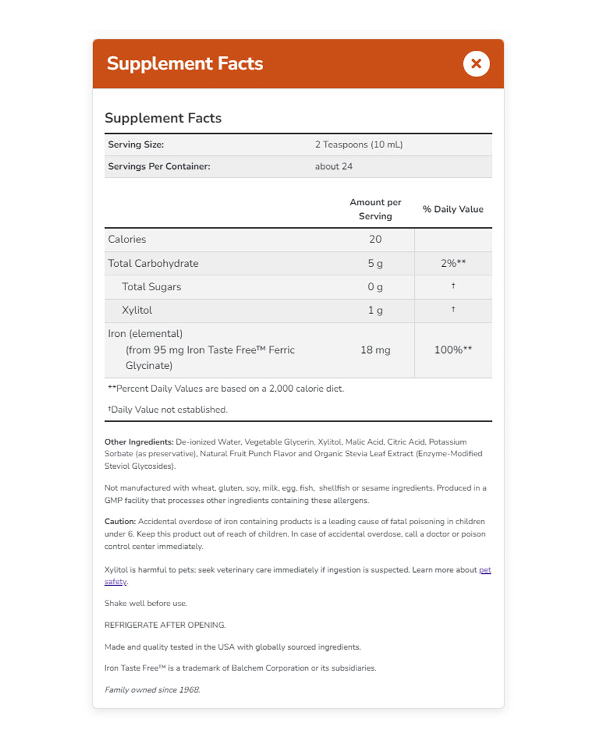Image resolution: width=597 pixels, height=747 pixels.
Task: Select the 2 Teaspoons (10 mL) value
Action: tap(359, 145)
